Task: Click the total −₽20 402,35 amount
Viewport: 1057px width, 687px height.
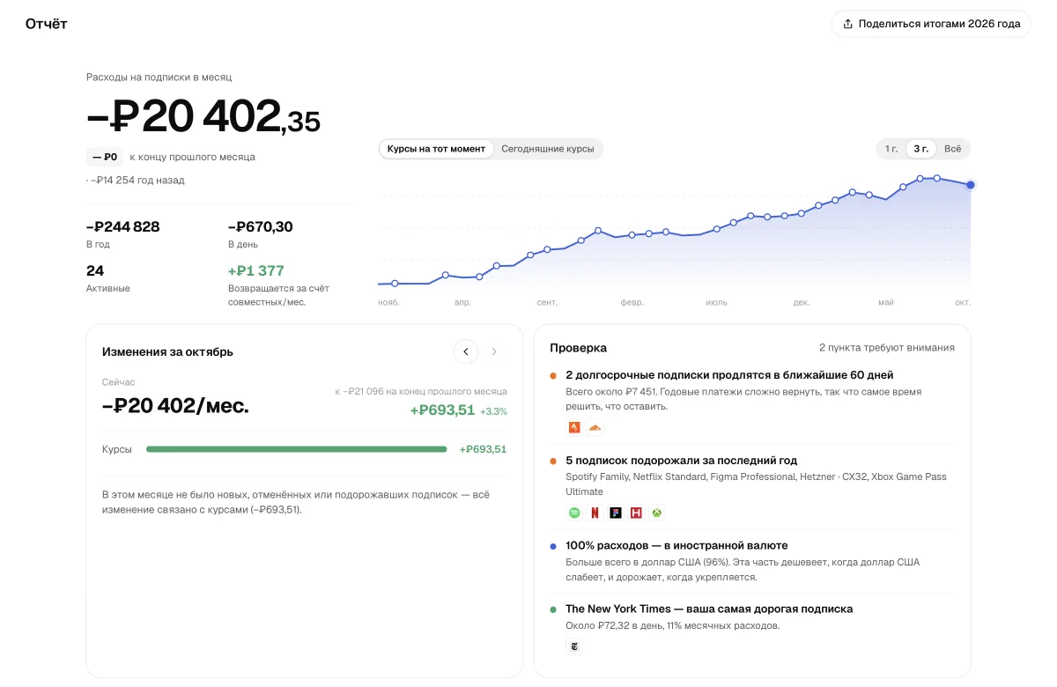Action: pyautogui.click(x=203, y=117)
